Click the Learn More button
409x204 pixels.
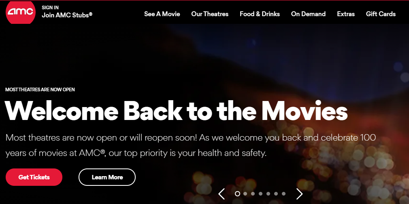point(107,177)
